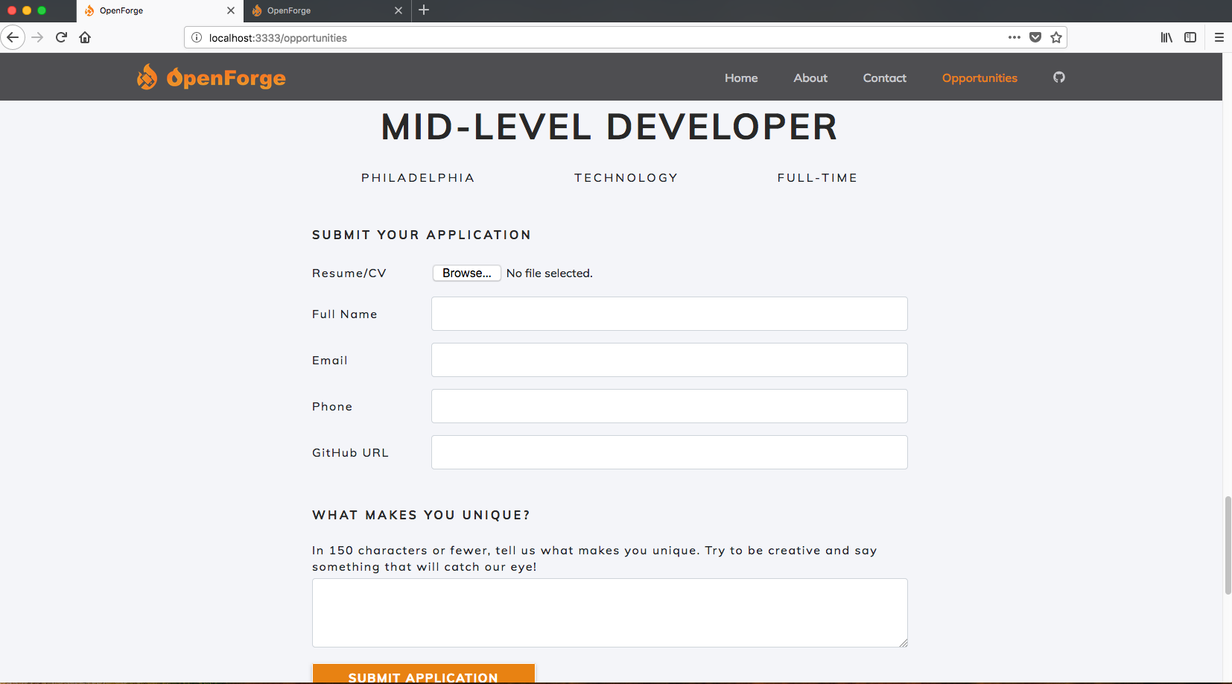Open the Firefox Library icon
The width and height of the screenshot is (1232, 684).
coord(1166,37)
